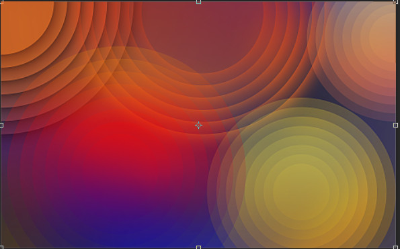Select the bottom-middle transform handle
Viewport: 400px width, 249px height.
coord(198,247)
